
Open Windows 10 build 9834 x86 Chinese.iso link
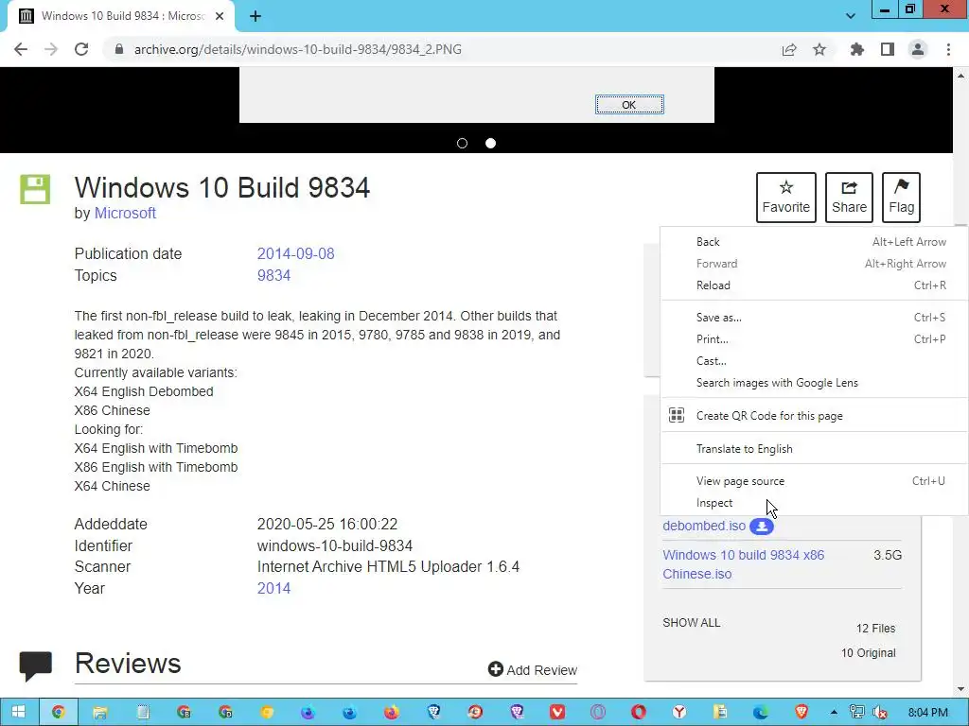pos(743,564)
